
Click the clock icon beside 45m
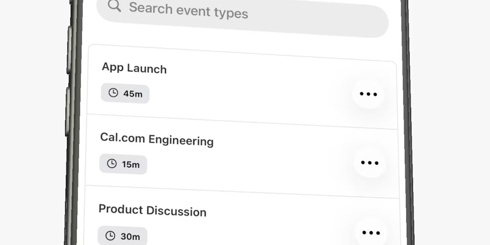click(113, 93)
